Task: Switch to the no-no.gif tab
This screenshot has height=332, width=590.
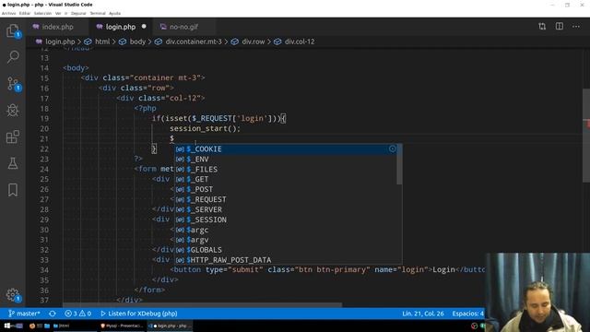Action: (183, 27)
